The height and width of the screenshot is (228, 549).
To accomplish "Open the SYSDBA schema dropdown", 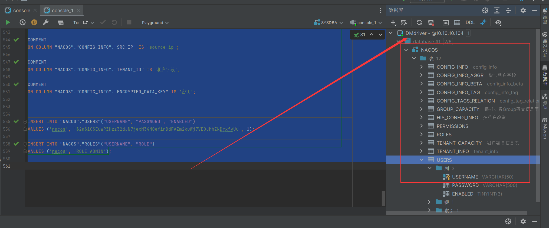I will (x=328, y=23).
